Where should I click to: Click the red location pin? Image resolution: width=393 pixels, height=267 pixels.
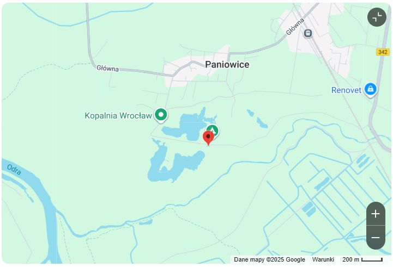(x=208, y=138)
